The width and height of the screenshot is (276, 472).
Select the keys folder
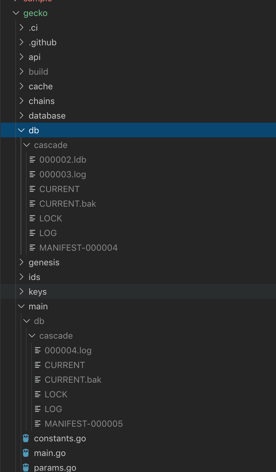(37, 291)
